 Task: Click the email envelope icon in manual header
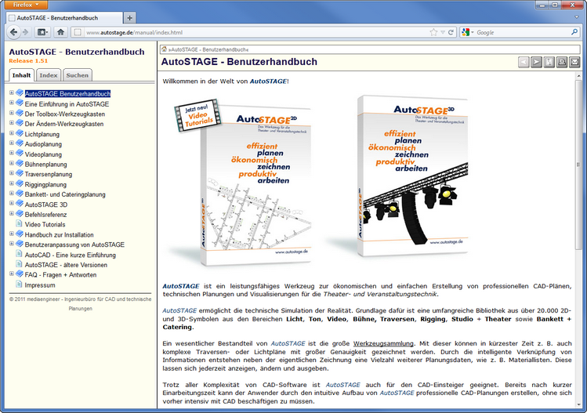pos(574,62)
